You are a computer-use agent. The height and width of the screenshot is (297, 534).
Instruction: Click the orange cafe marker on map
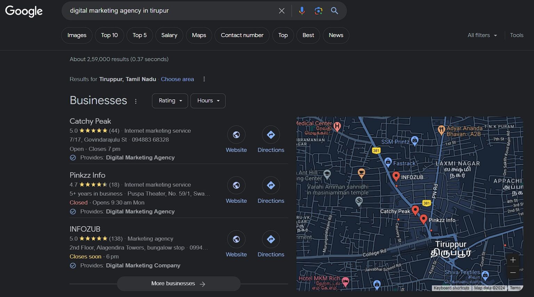point(362,173)
